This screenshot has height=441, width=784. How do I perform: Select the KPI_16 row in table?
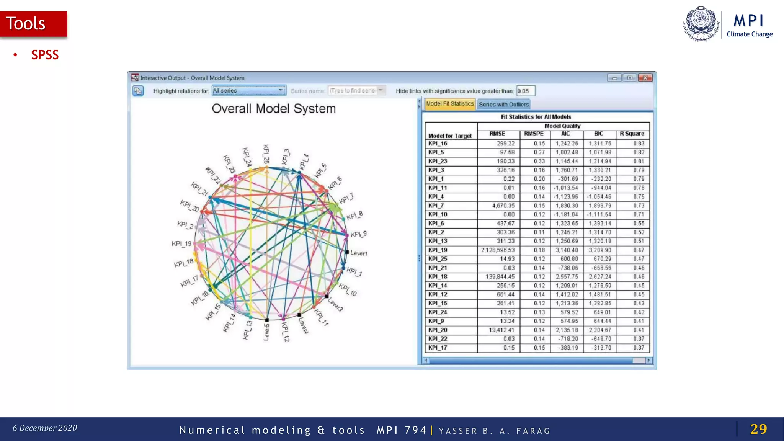click(438, 144)
